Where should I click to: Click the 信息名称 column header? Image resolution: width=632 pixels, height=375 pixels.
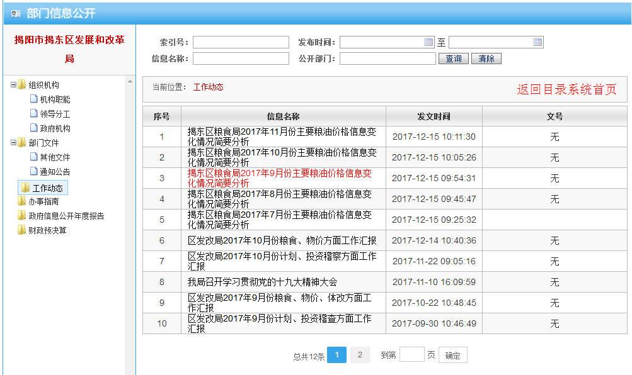coord(284,116)
